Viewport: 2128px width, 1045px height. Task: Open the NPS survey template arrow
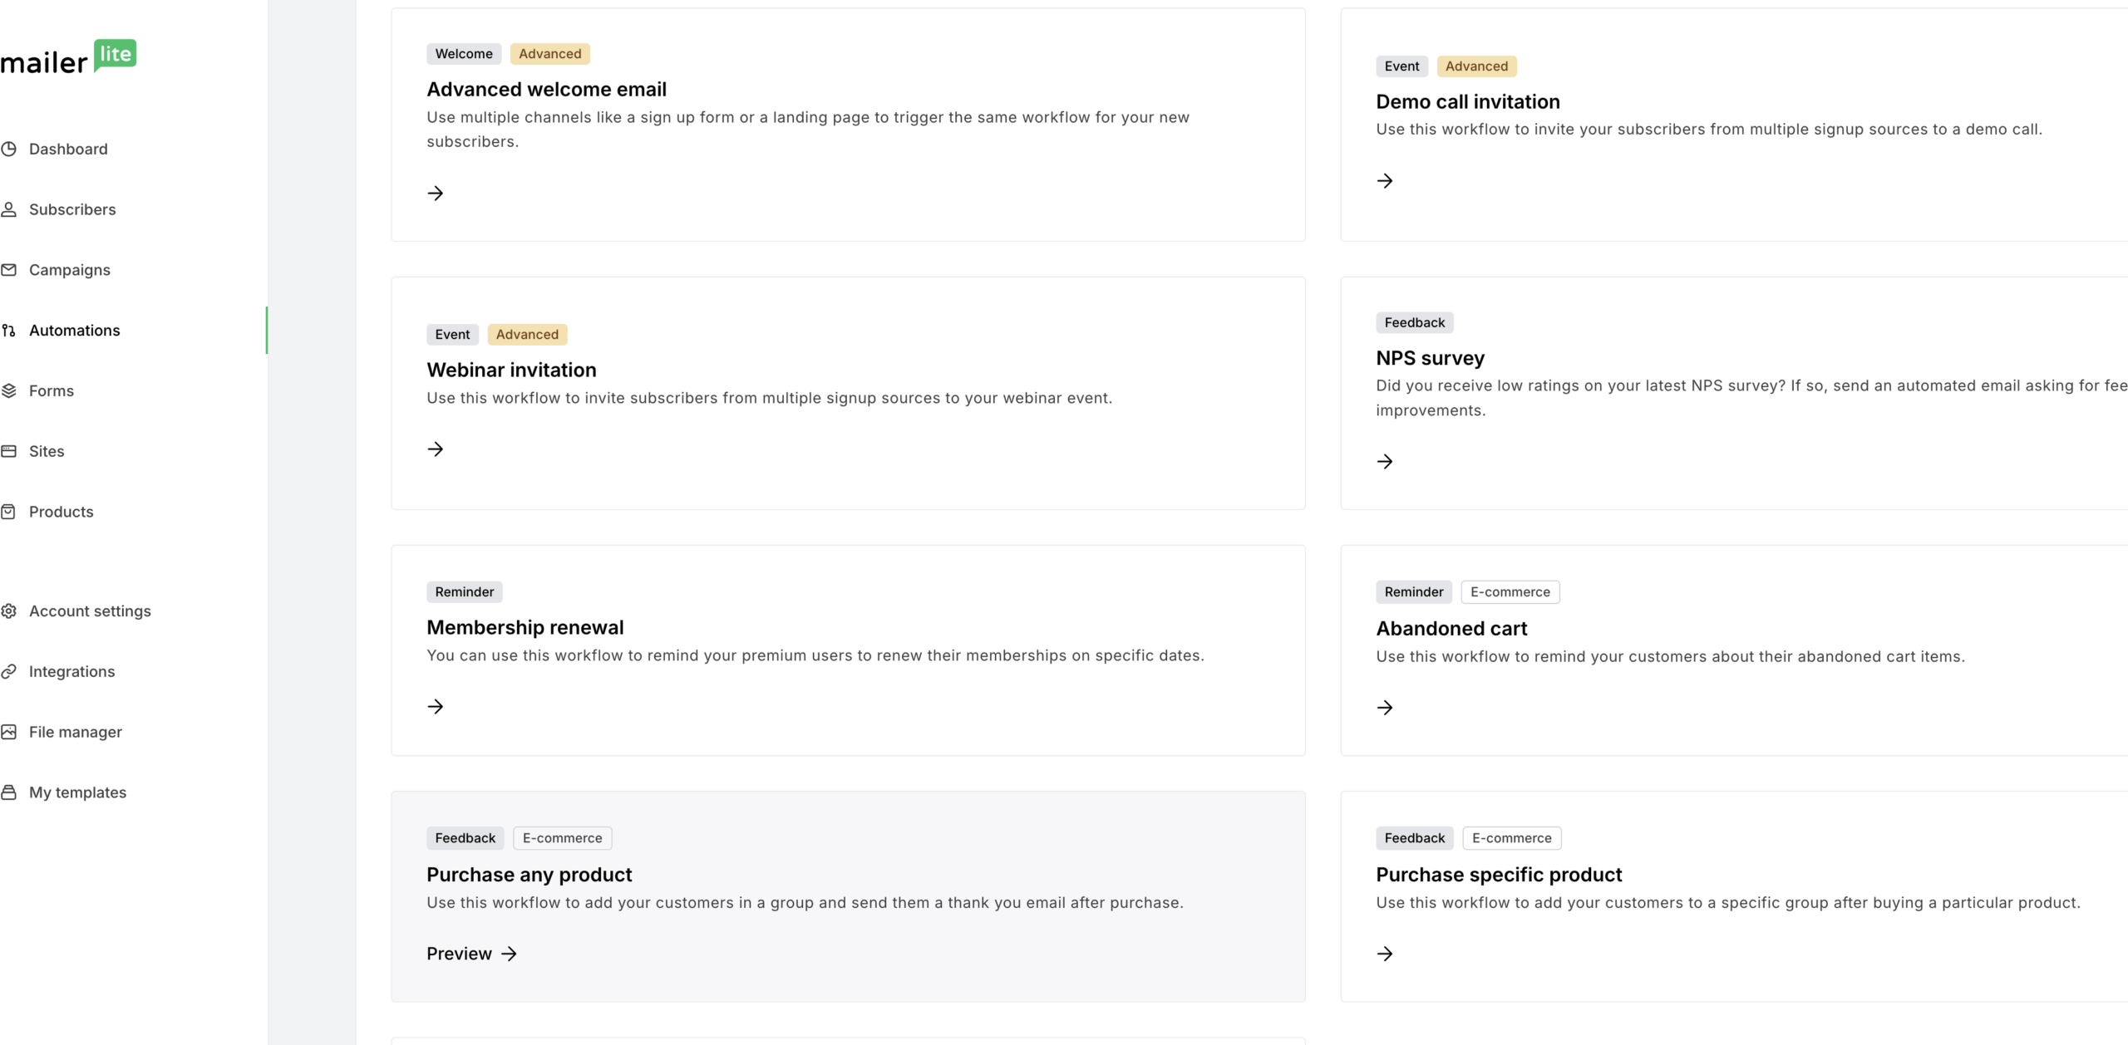[x=1385, y=462]
